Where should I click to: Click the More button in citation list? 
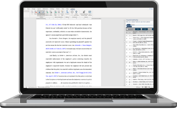138,29
